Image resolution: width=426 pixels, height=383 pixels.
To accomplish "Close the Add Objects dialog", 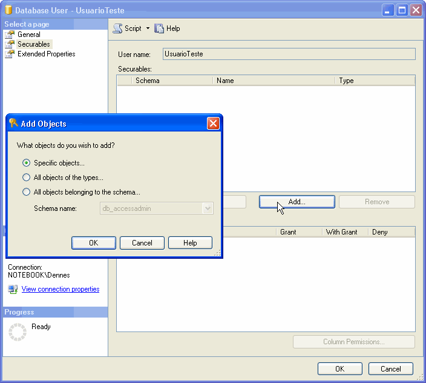I will pos(213,124).
